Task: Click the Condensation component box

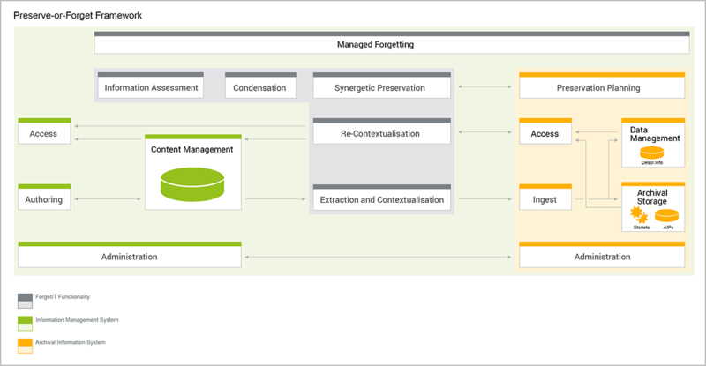Action: point(260,85)
